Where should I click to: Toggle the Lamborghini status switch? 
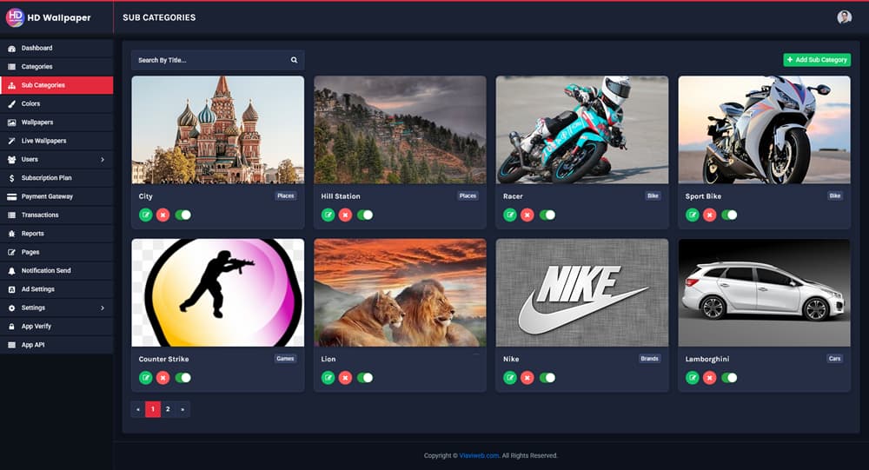point(729,378)
